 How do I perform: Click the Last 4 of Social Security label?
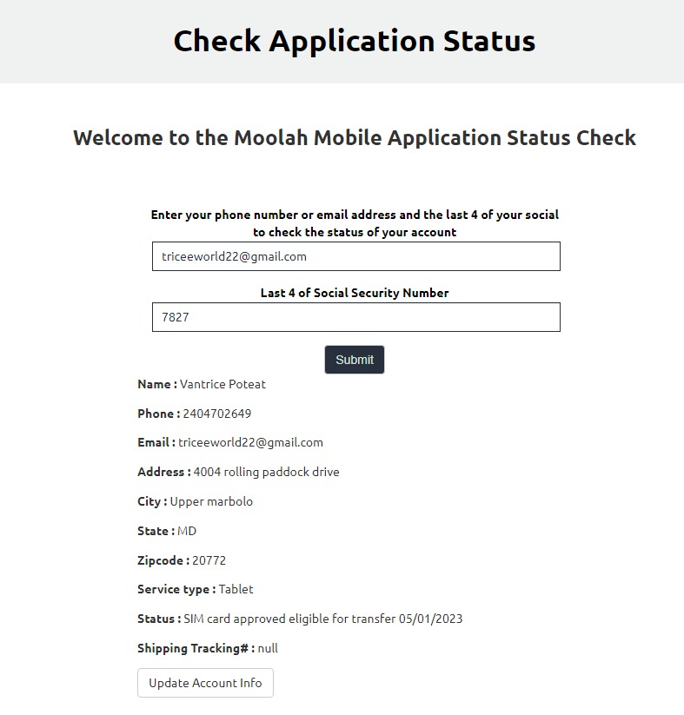click(355, 293)
